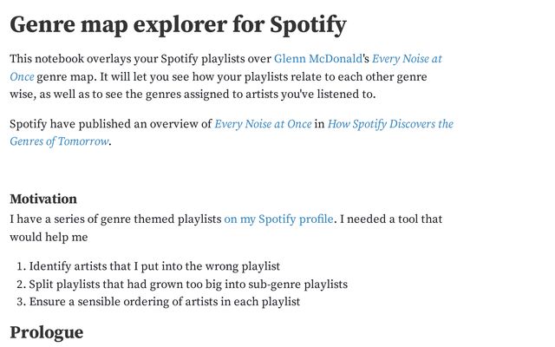Open the Glenn McDonald link
Screen dimensions: 555x347
(x=318, y=59)
